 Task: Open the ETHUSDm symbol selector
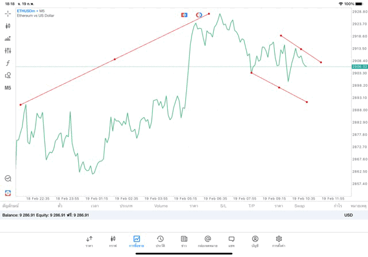(27, 11)
